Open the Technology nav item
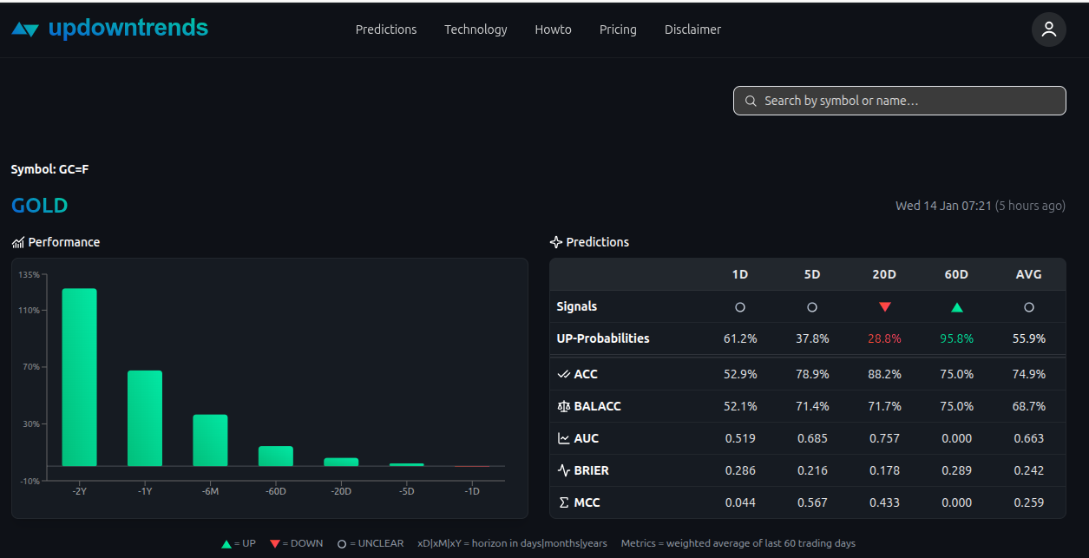This screenshot has height=558, width=1089. pos(476,30)
